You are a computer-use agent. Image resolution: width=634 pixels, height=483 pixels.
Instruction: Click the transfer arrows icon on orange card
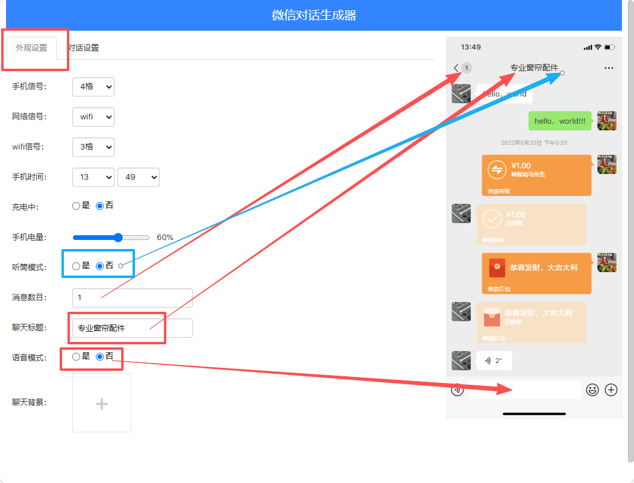pyautogui.click(x=497, y=170)
